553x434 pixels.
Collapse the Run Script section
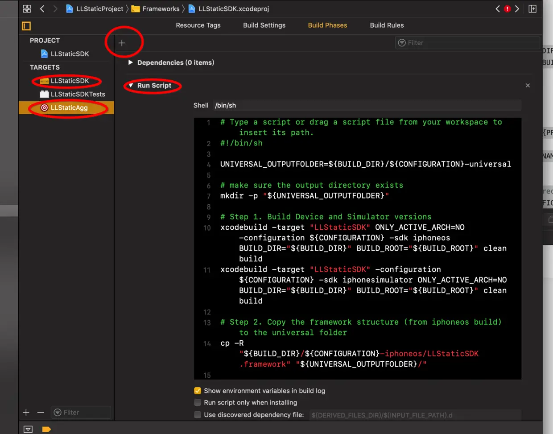point(131,85)
